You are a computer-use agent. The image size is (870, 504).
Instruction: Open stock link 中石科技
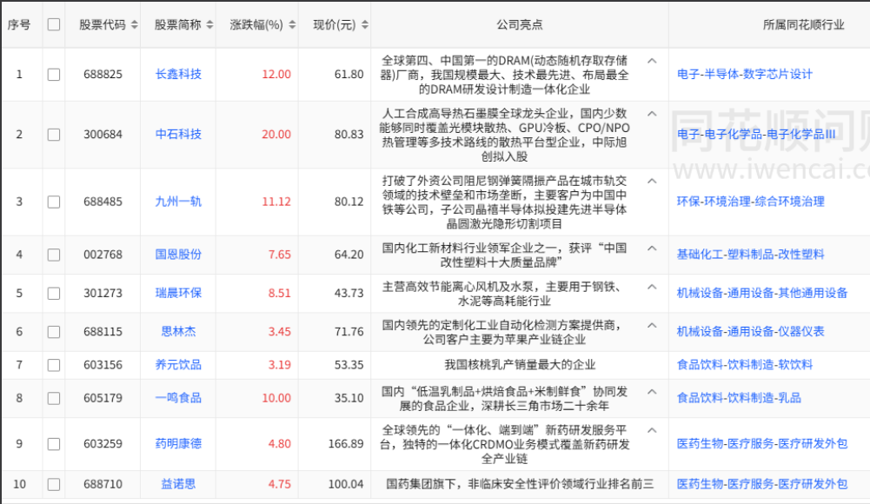(x=178, y=134)
